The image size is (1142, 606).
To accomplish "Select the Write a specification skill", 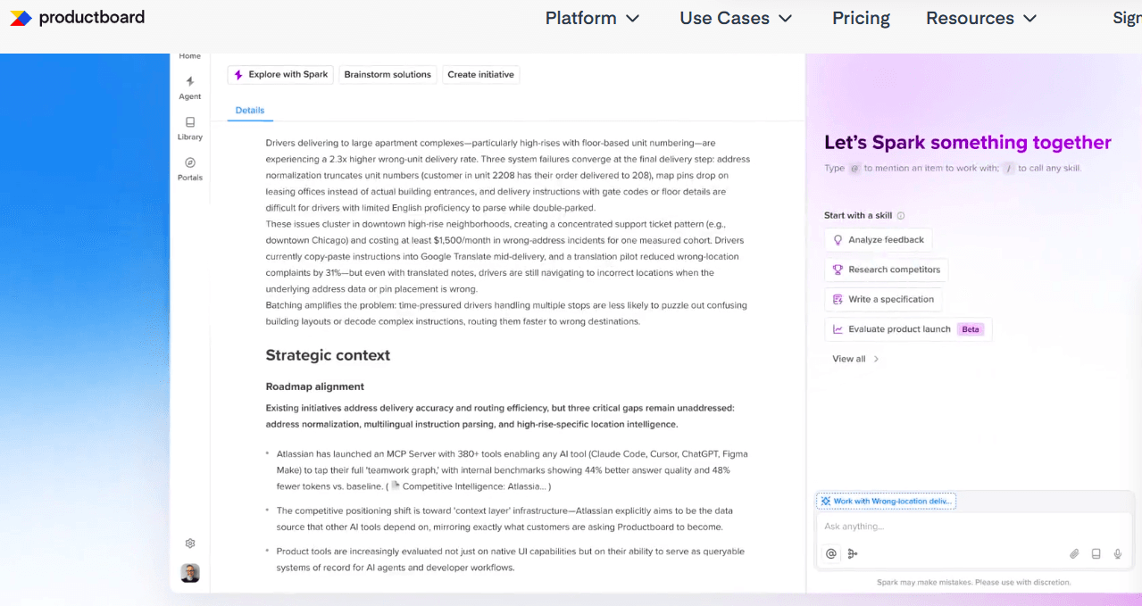I will coord(883,300).
